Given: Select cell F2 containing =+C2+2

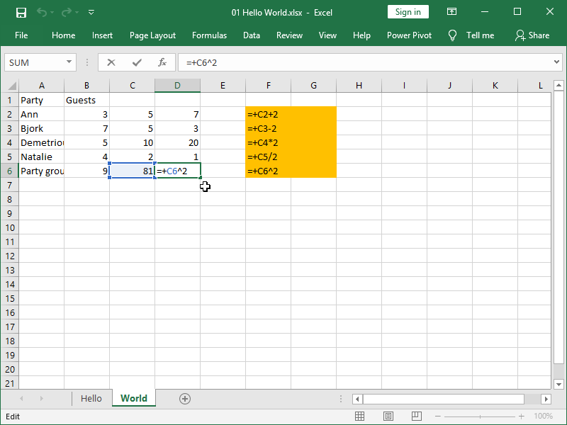Looking at the screenshot, I should (x=268, y=114).
